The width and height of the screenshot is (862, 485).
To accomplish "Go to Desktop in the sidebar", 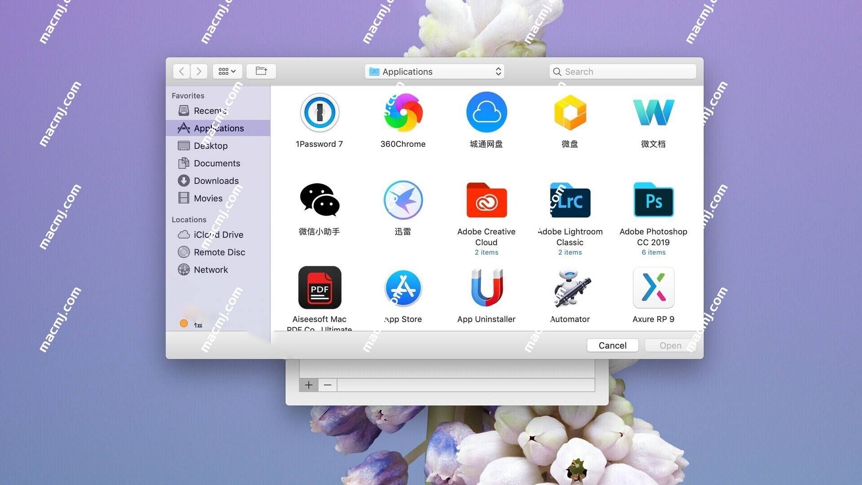I will tap(218, 145).
